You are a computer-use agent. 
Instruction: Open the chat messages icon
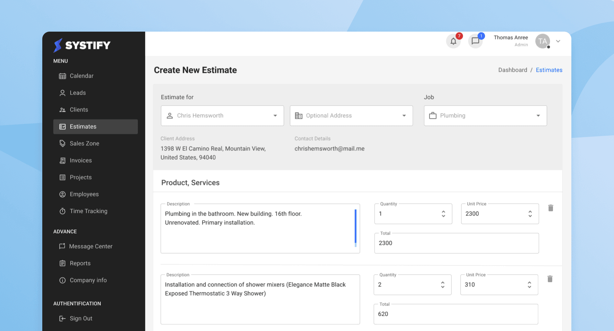(x=475, y=41)
